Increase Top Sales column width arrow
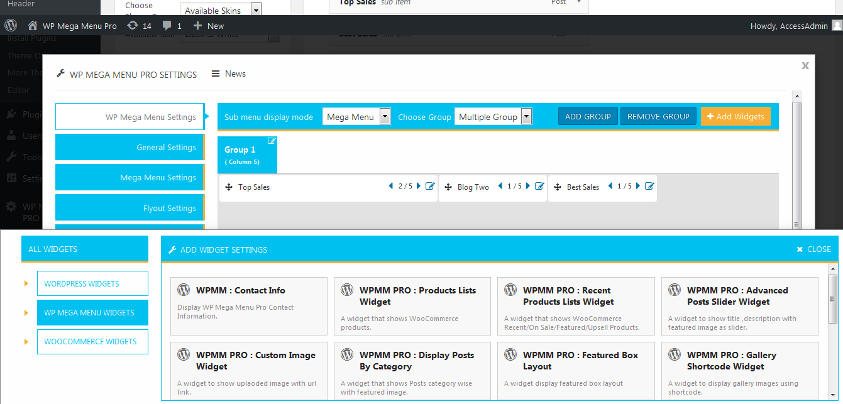The height and width of the screenshot is (404, 843). pyautogui.click(x=419, y=186)
